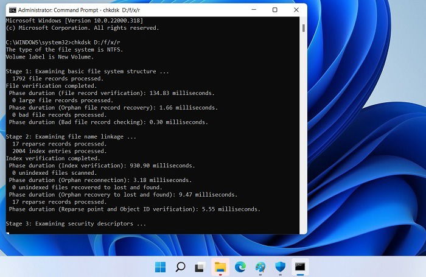Open taskbar Search magnifier

tap(180, 267)
